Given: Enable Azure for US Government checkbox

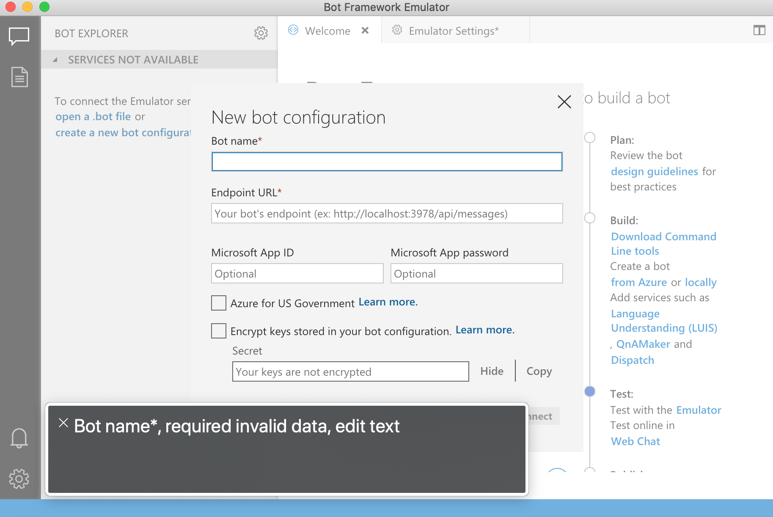Looking at the screenshot, I should [x=219, y=303].
